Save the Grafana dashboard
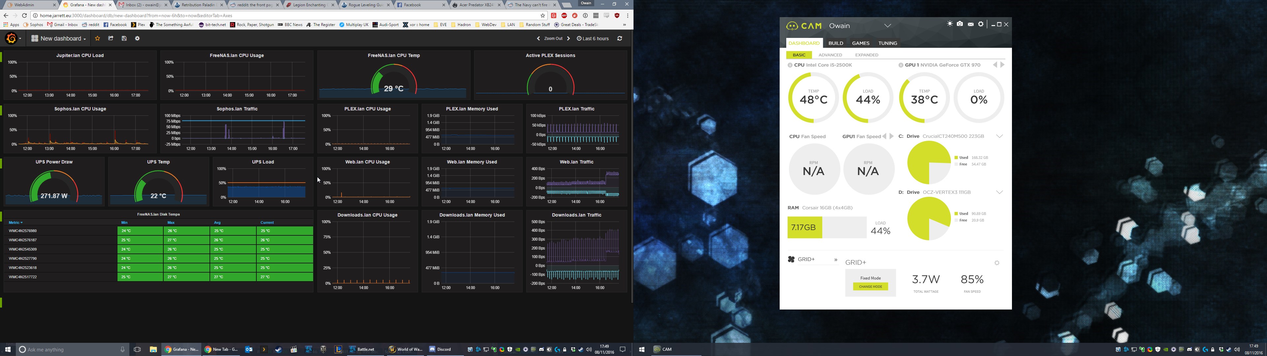The width and height of the screenshot is (1267, 356). (x=124, y=38)
